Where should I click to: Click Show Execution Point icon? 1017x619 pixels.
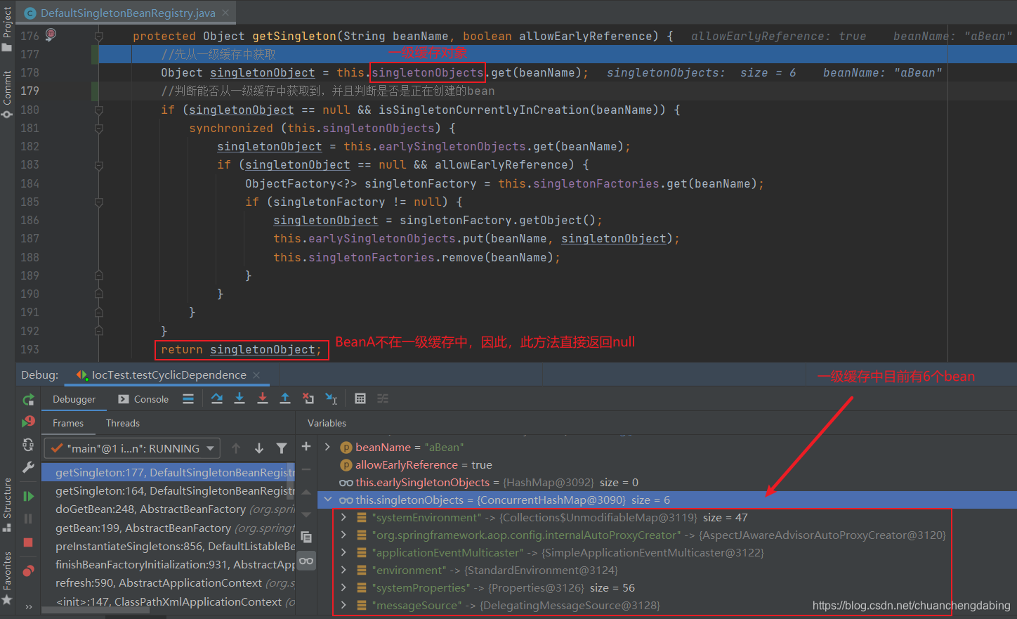[188, 399]
